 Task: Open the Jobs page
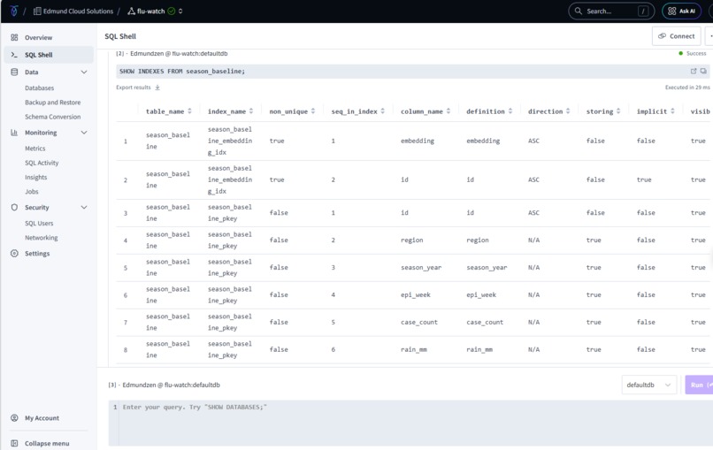(31, 191)
